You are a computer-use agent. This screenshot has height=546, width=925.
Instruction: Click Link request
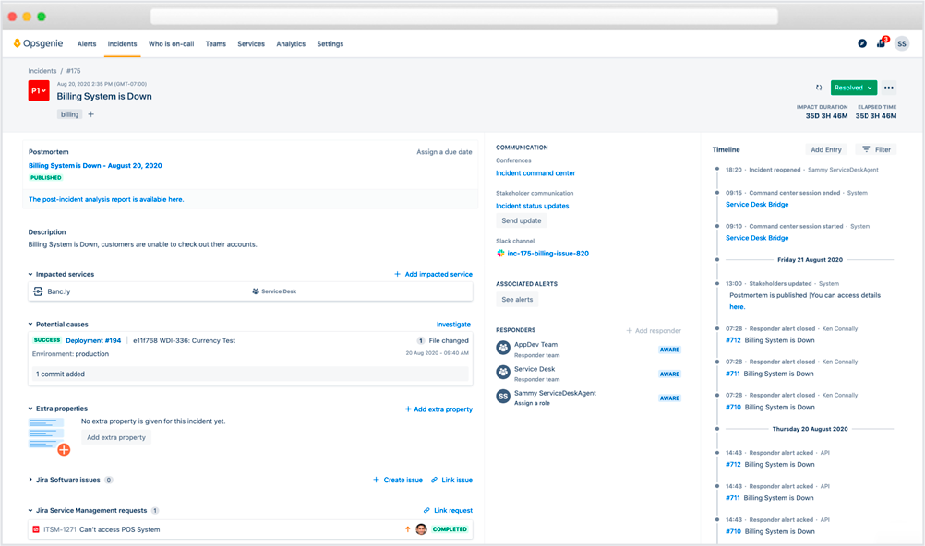pyautogui.click(x=449, y=511)
